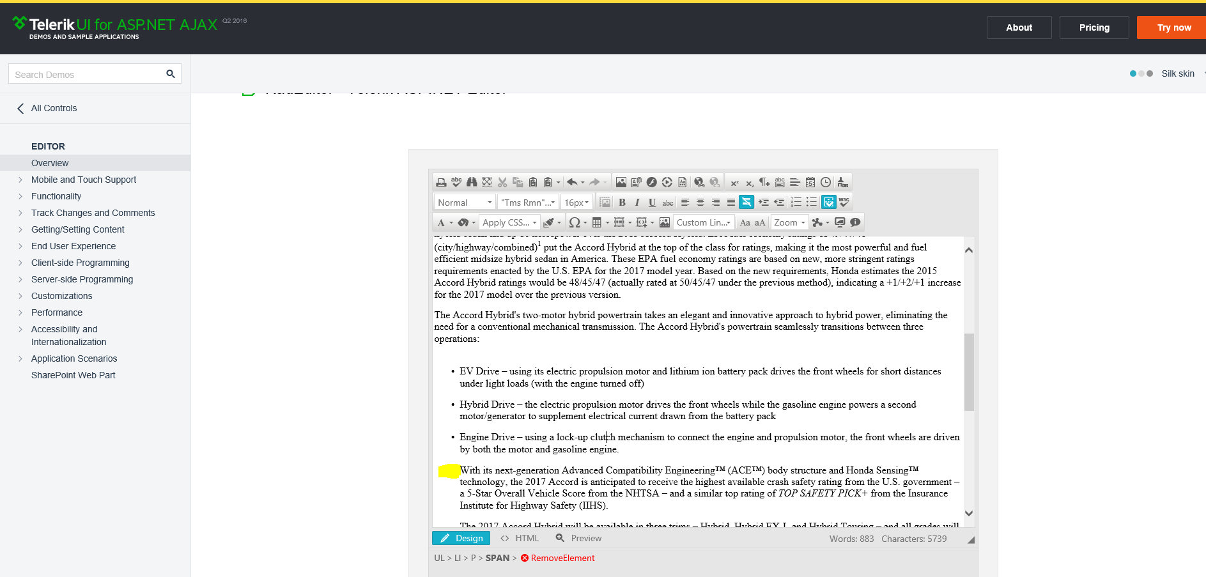Screen dimensions: 1206x577
Task: Toggle center alignment
Action: (x=700, y=203)
